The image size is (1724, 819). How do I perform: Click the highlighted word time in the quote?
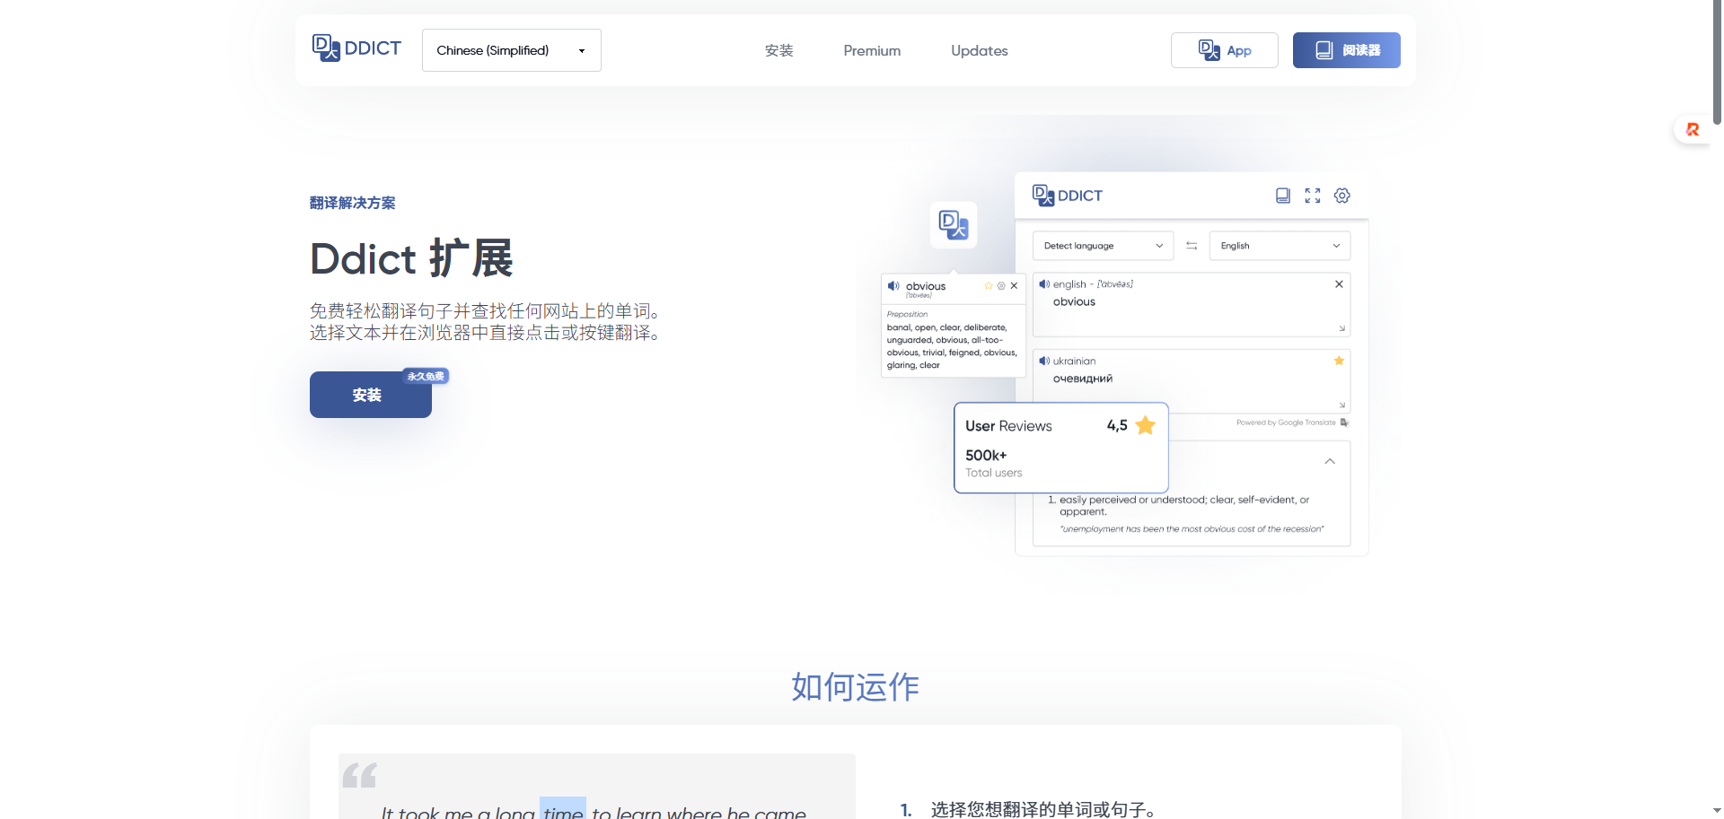[563, 811]
